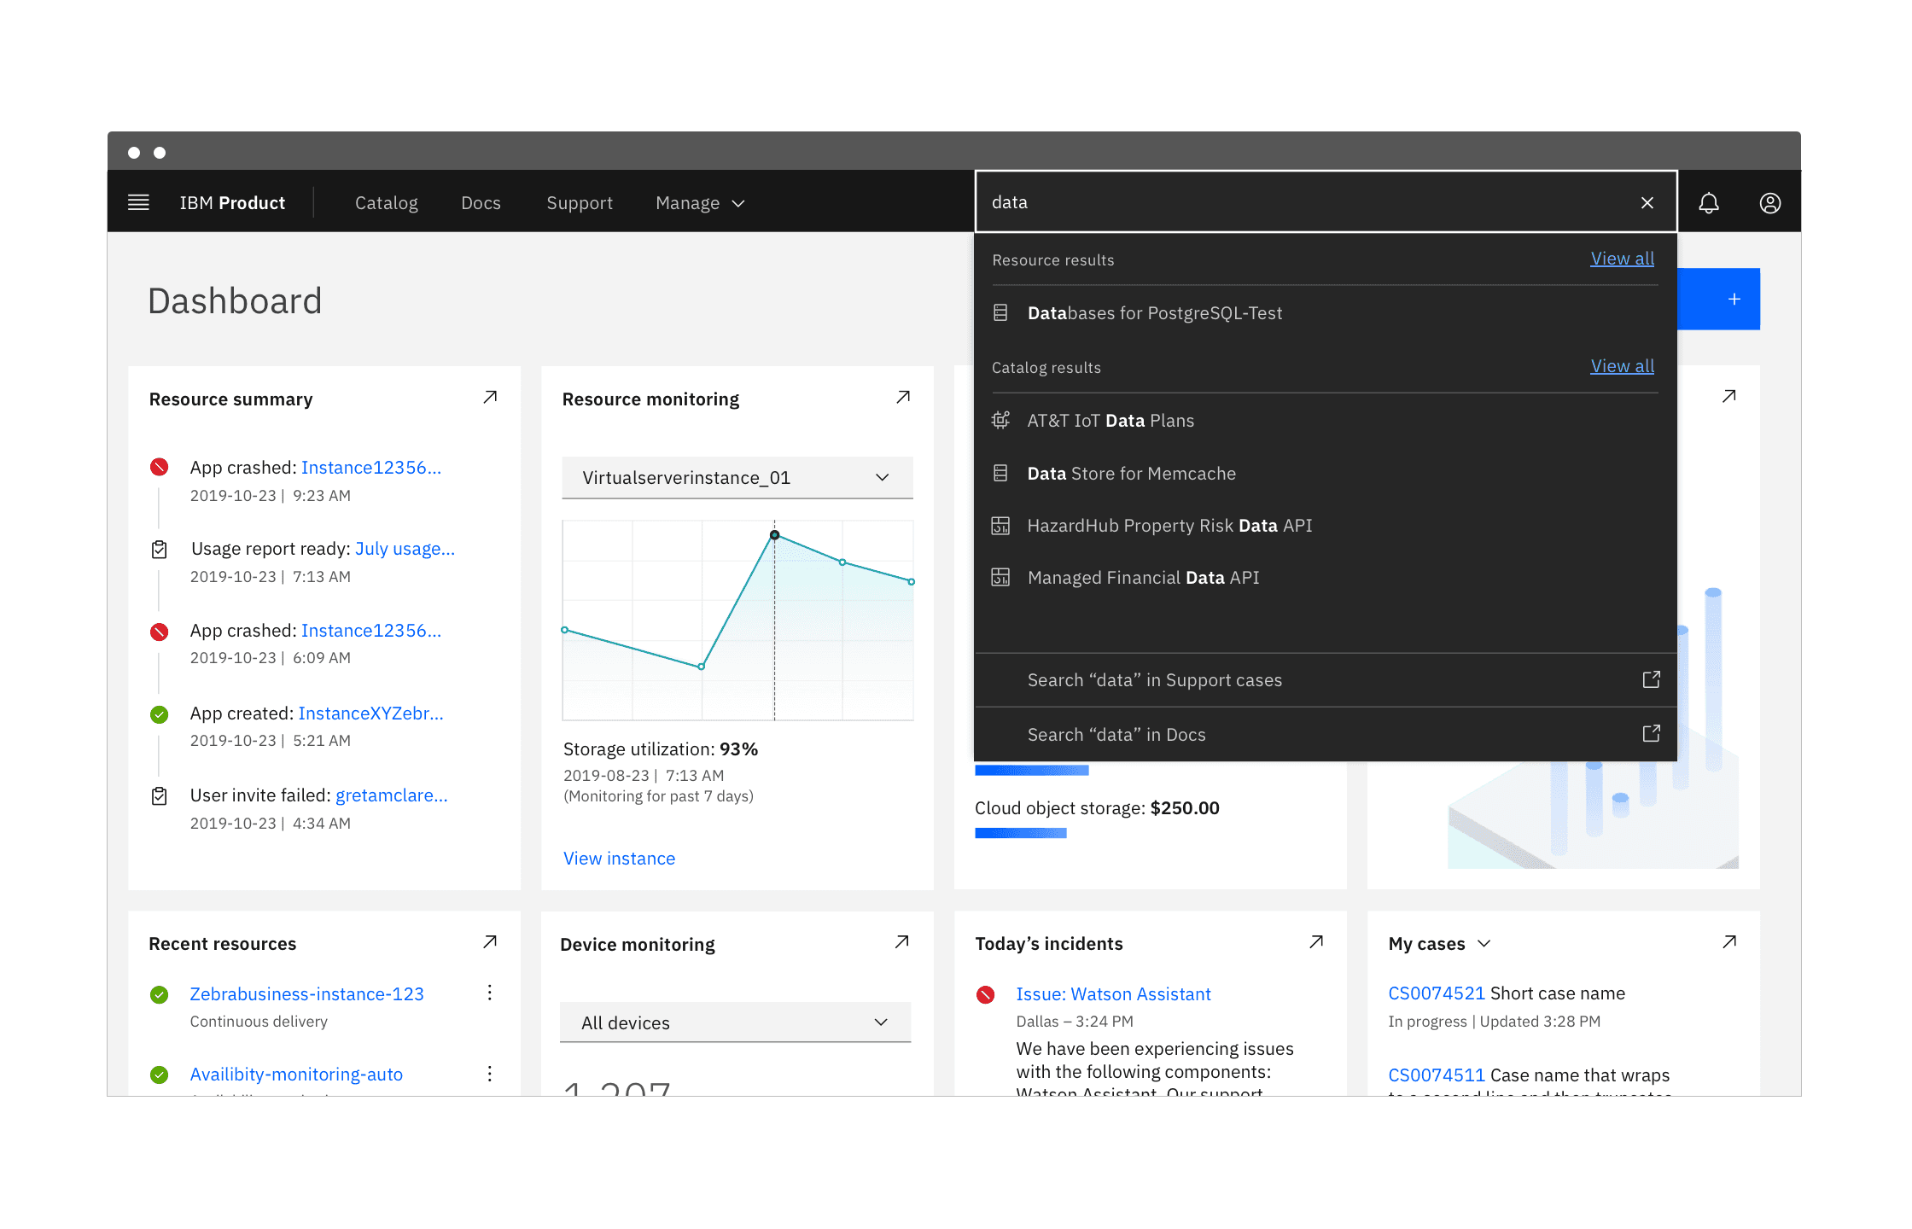Click View all next to Resource results
The height and width of the screenshot is (1229, 1912).
(x=1621, y=258)
